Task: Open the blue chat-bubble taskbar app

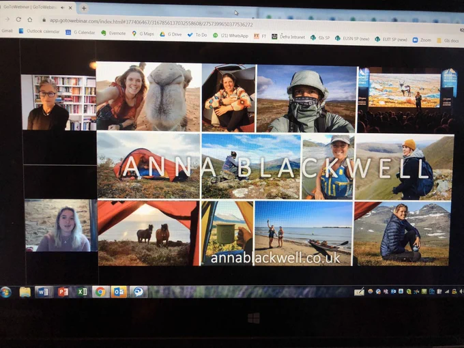Action: [x=138, y=292]
